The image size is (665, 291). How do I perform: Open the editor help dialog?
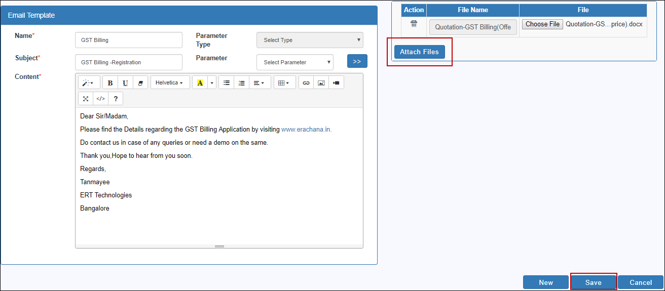click(116, 99)
